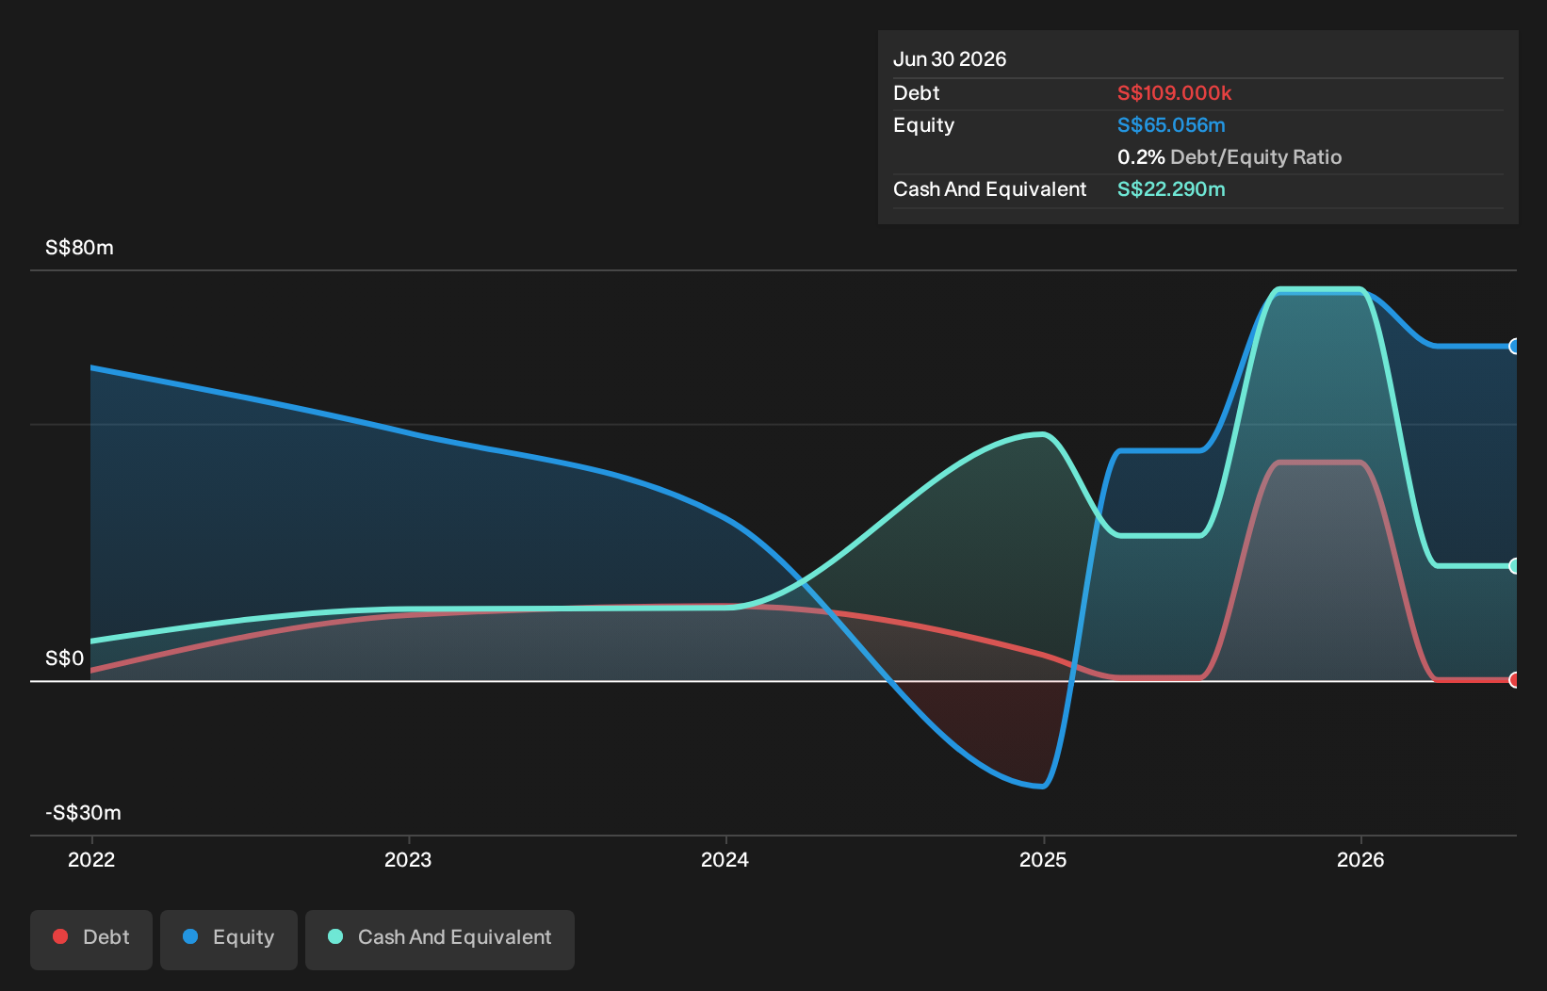1547x991 pixels.
Task: Select the Equity endpoint marker on the chart
Action: click(1514, 347)
